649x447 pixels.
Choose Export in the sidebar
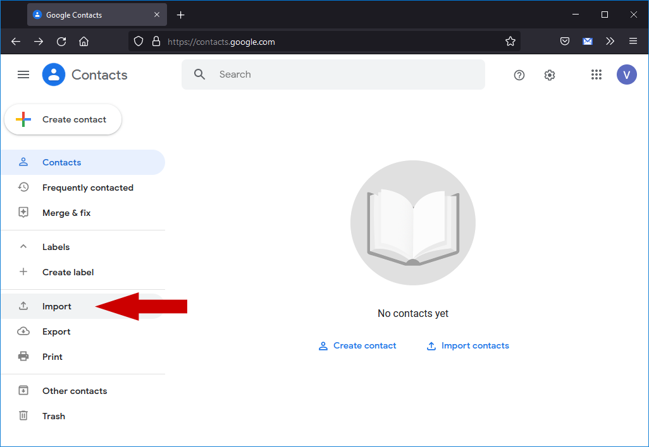click(x=83, y=331)
